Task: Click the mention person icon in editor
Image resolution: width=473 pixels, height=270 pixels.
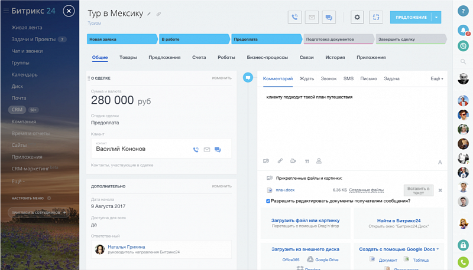Action: pos(319,161)
